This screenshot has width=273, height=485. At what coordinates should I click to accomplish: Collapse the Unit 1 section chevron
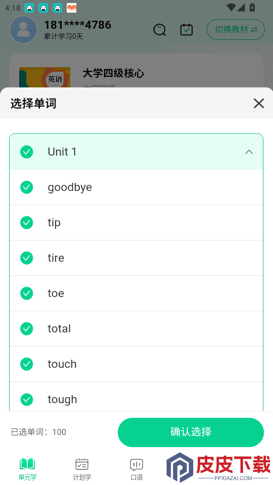(249, 152)
